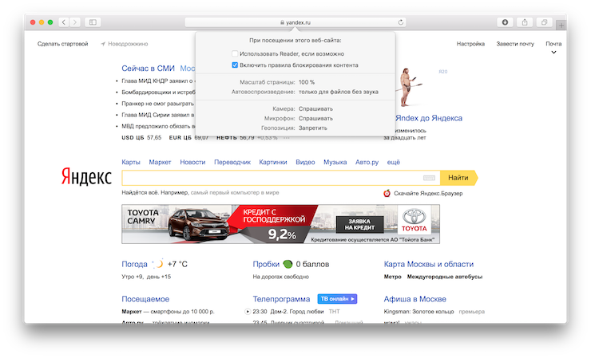Open the Share button in the toolbar
Screen dimensions: 591x358
coord(525,22)
